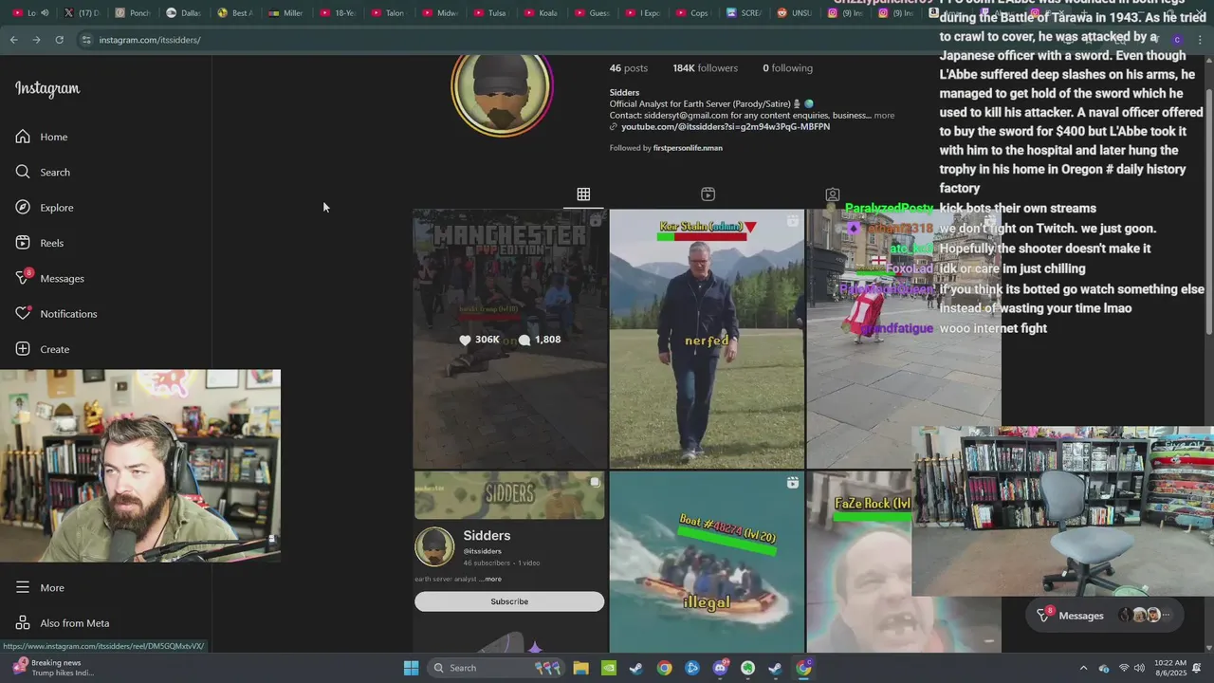Show hidden system tray icons
Viewport: 1214px width, 683px height.
point(1083,668)
